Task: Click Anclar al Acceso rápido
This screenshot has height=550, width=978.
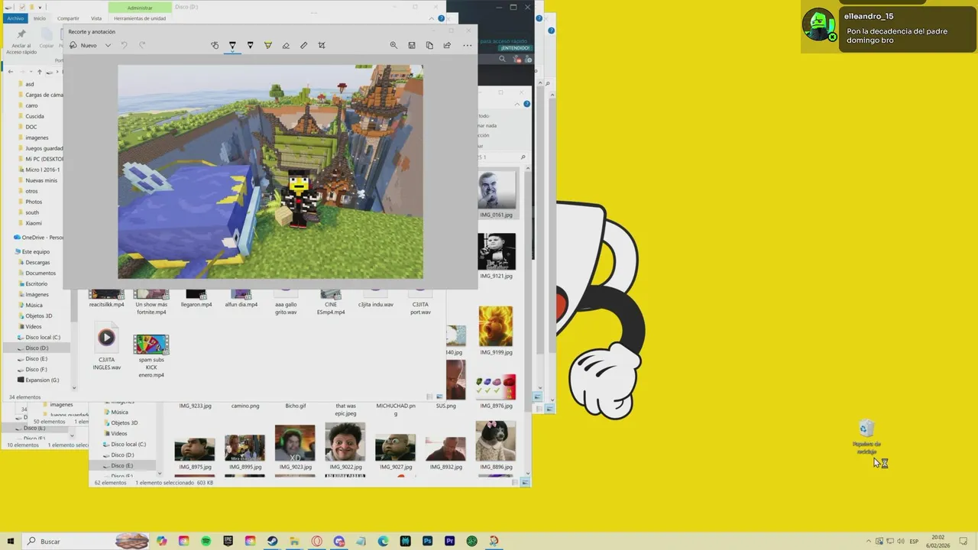Action: pos(21,42)
